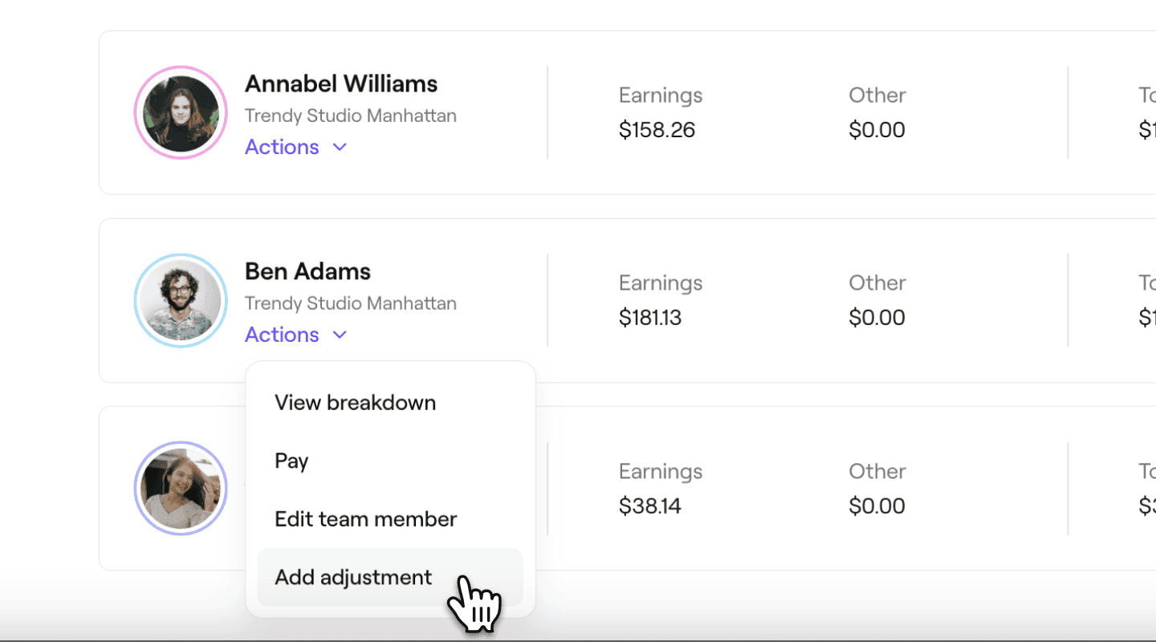Choose Add adjustment menu item
The image size is (1156, 642).
(390, 577)
